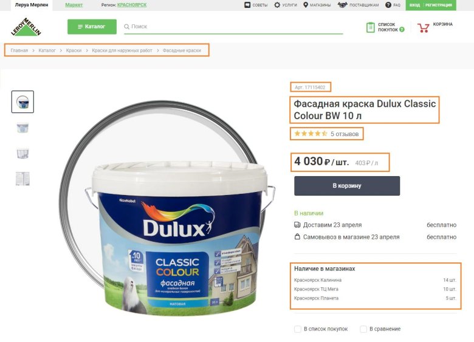Check the 'В список покупок' checkbox

tap(297, 329)
